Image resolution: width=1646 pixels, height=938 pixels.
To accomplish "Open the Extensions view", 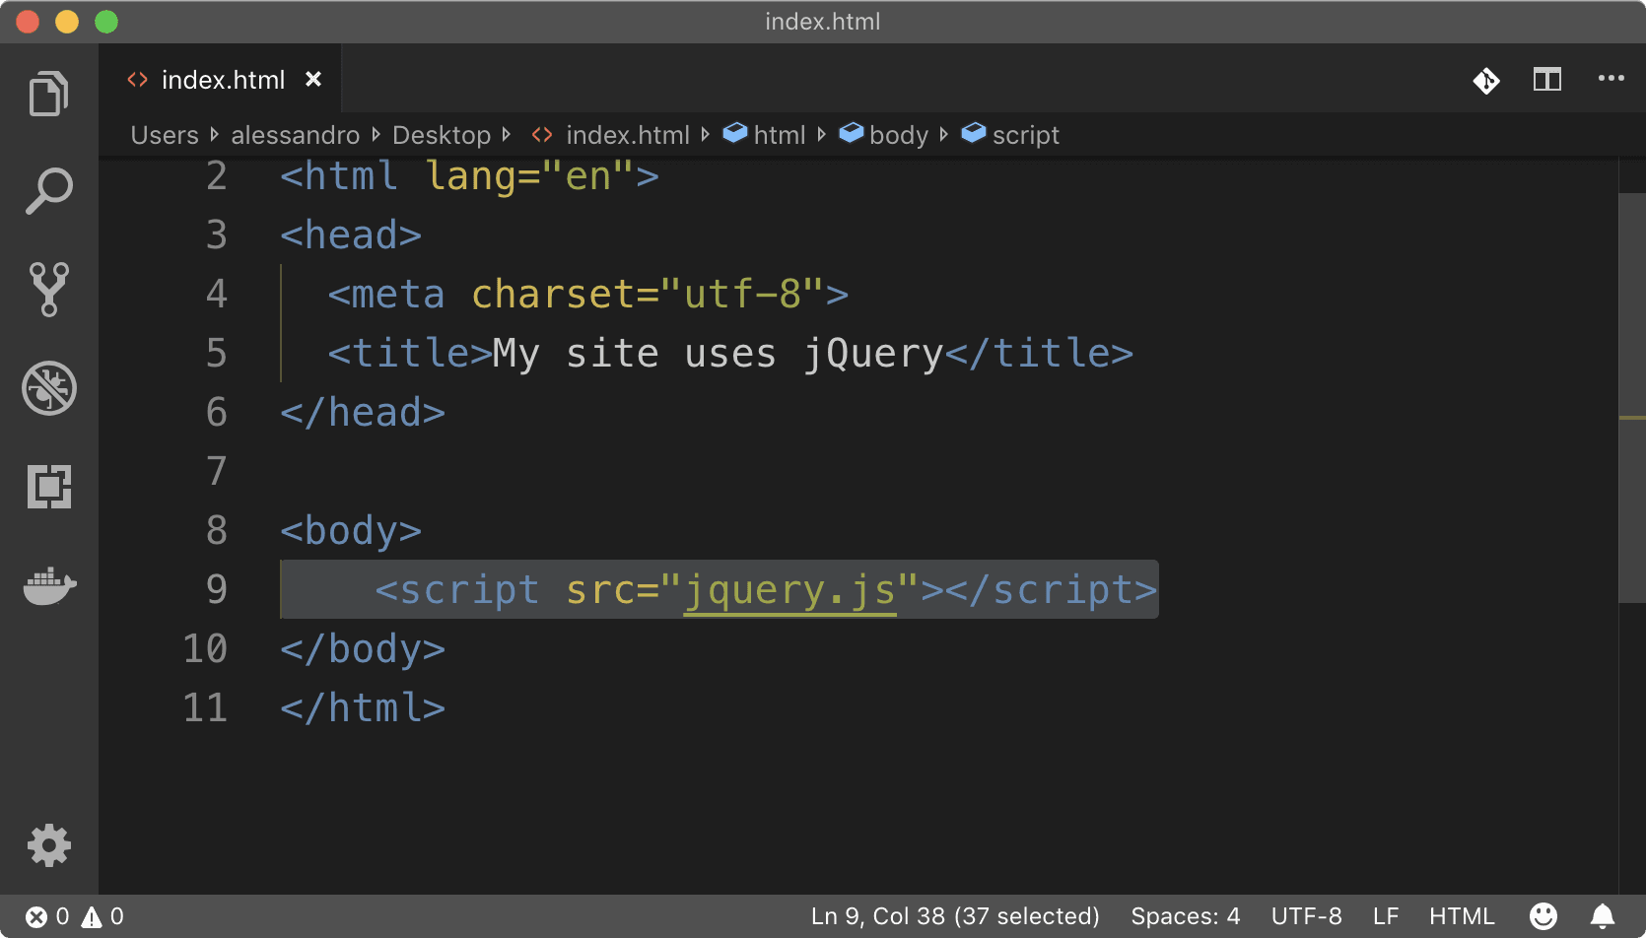I will (48, 487).
